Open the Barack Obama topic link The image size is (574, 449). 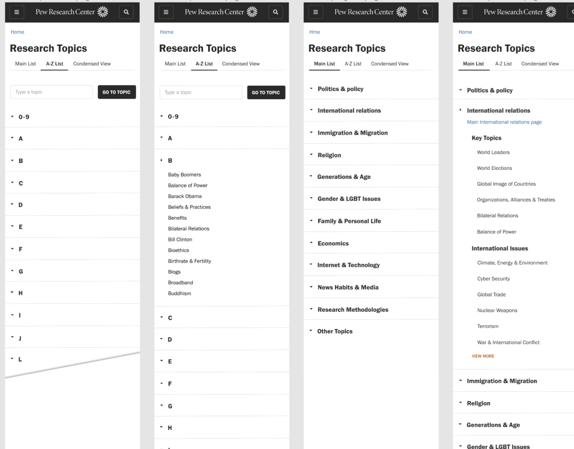[x=185, y=196]
